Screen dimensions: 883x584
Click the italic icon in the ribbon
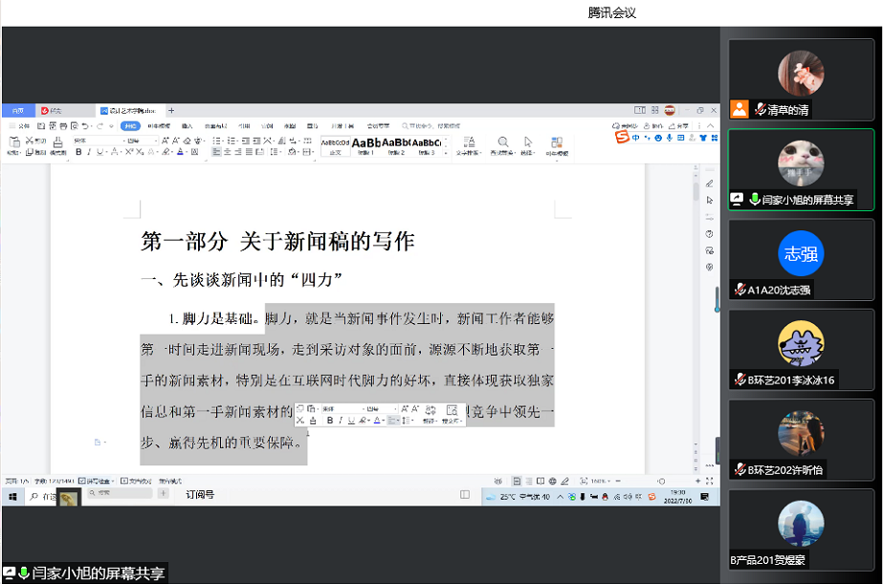(x=89, y=152)
